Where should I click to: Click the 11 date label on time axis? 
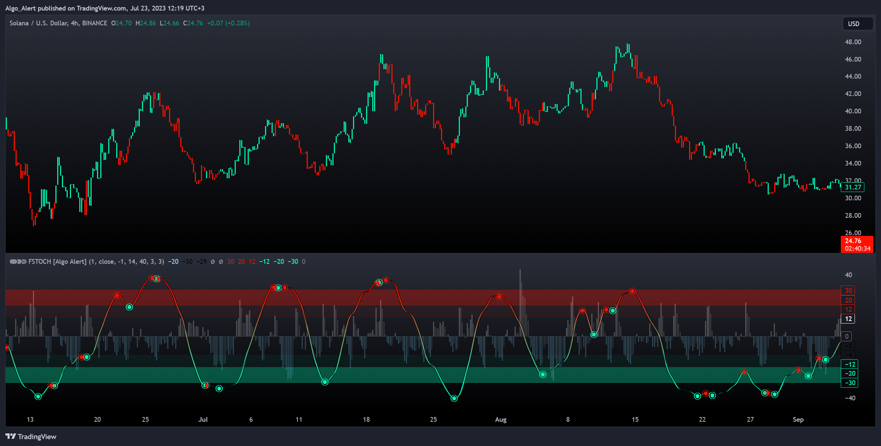[x=299, y=419]
